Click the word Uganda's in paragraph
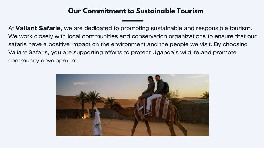 click(x=165, y=52)
